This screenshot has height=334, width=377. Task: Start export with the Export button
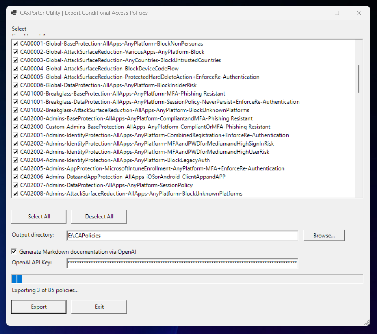39,307
